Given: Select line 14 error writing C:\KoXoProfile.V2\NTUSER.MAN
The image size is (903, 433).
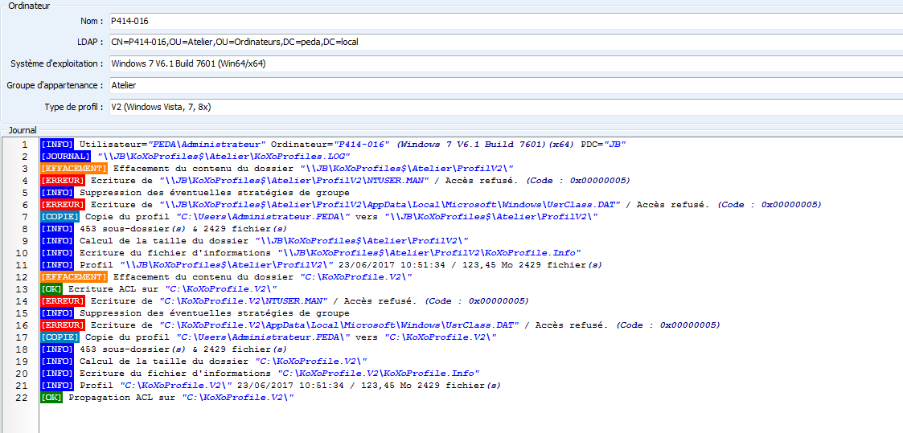Looking at the screenshot, I should [x=285, y=301].
